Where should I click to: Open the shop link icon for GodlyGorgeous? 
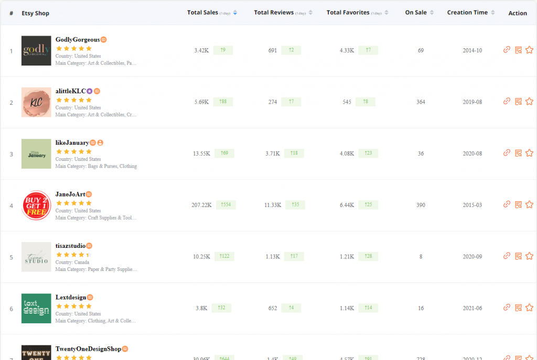(x=507, y=50)
